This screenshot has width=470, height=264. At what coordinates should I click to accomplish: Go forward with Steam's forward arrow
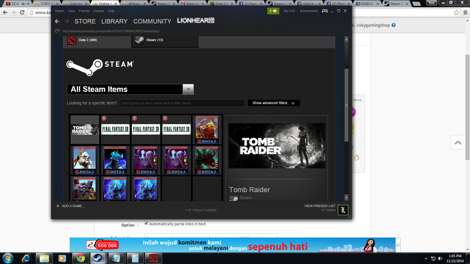coord(67,21)
